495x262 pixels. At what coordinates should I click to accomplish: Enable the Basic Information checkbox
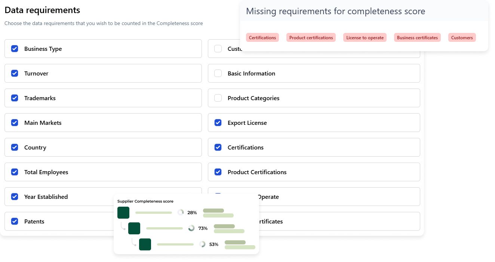(x=218, y=73)
